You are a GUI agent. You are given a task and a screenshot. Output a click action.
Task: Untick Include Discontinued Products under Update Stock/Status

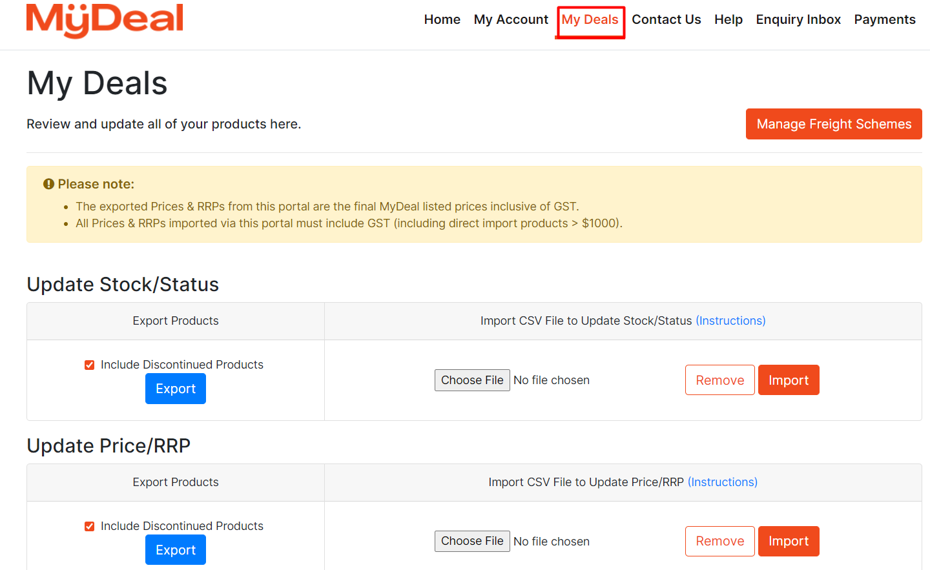(90, 365)
